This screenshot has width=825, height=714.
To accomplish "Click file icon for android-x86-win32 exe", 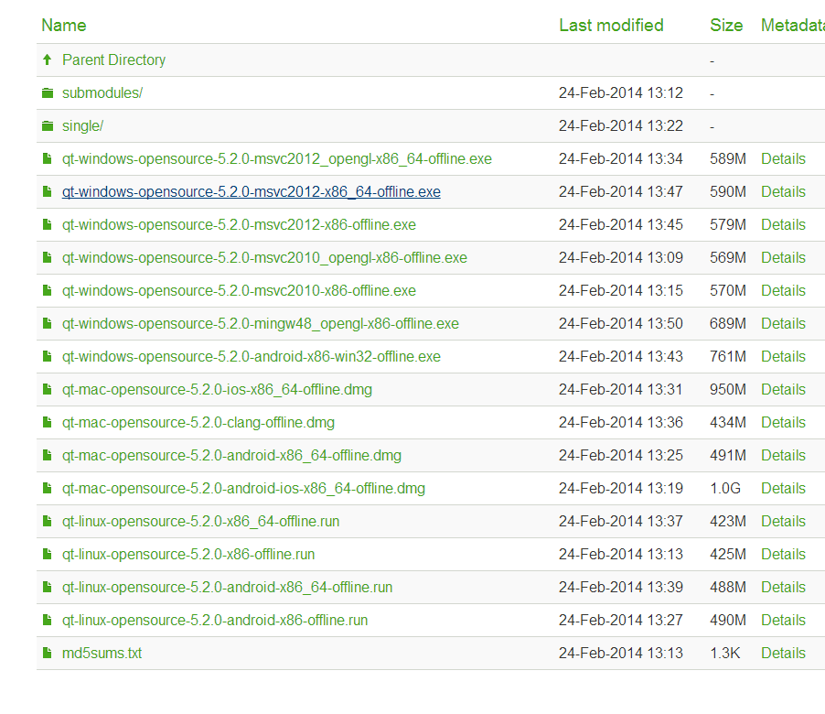I will point(48,356).
